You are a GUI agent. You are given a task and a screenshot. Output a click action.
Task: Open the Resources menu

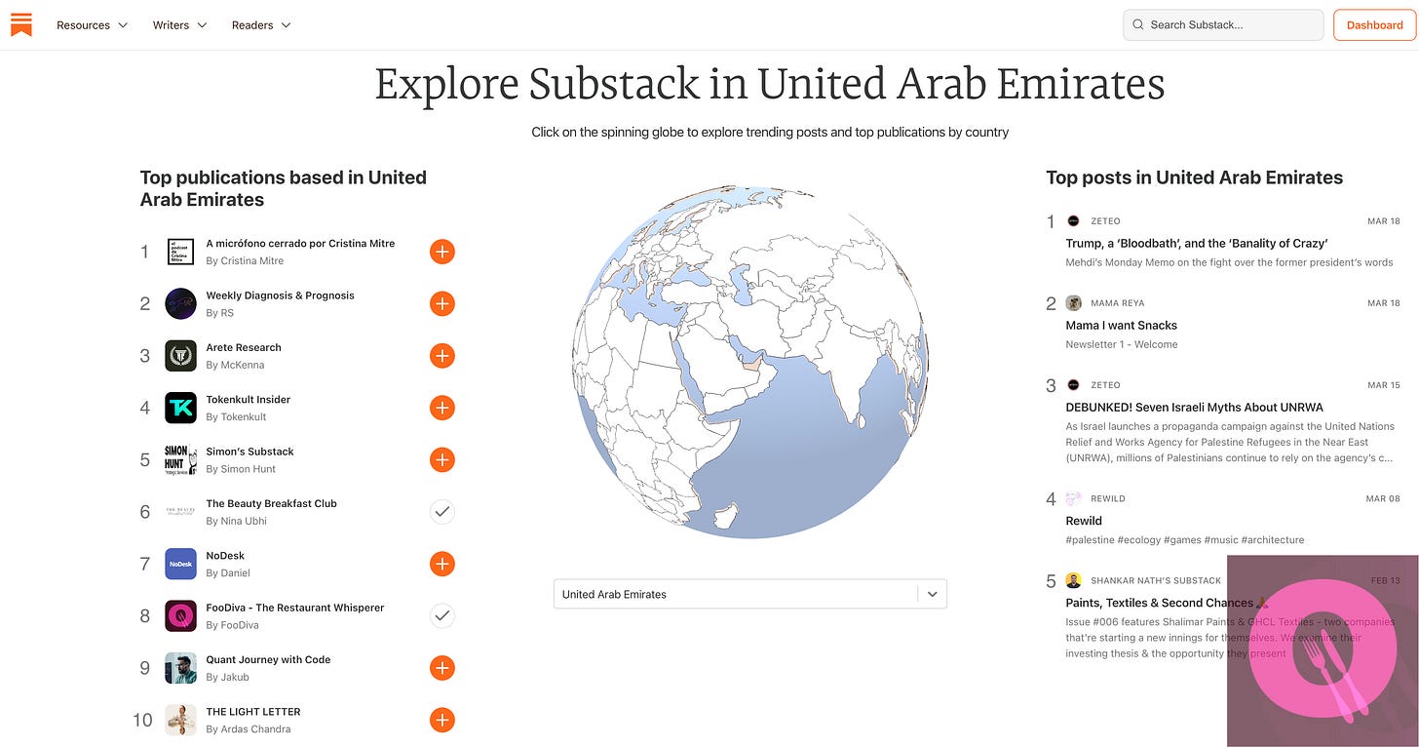click(x=92, y=25)
